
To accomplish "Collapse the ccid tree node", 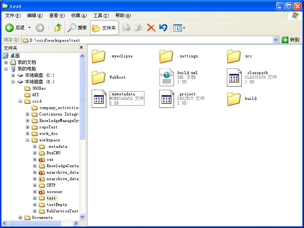I will 20,101.
